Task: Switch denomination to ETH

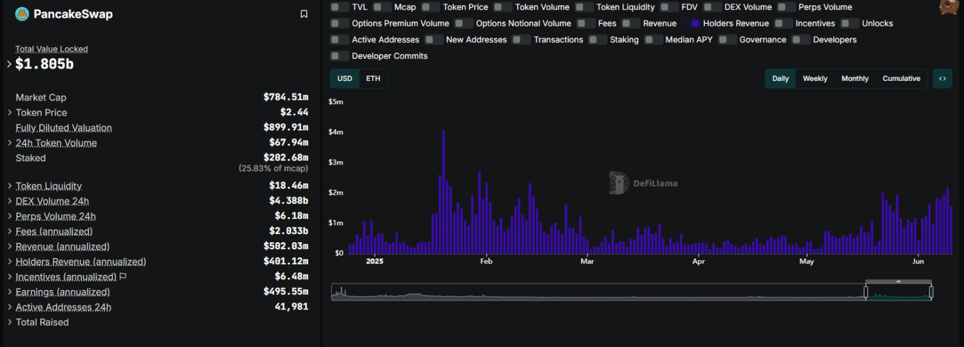Action: (373, 78)
